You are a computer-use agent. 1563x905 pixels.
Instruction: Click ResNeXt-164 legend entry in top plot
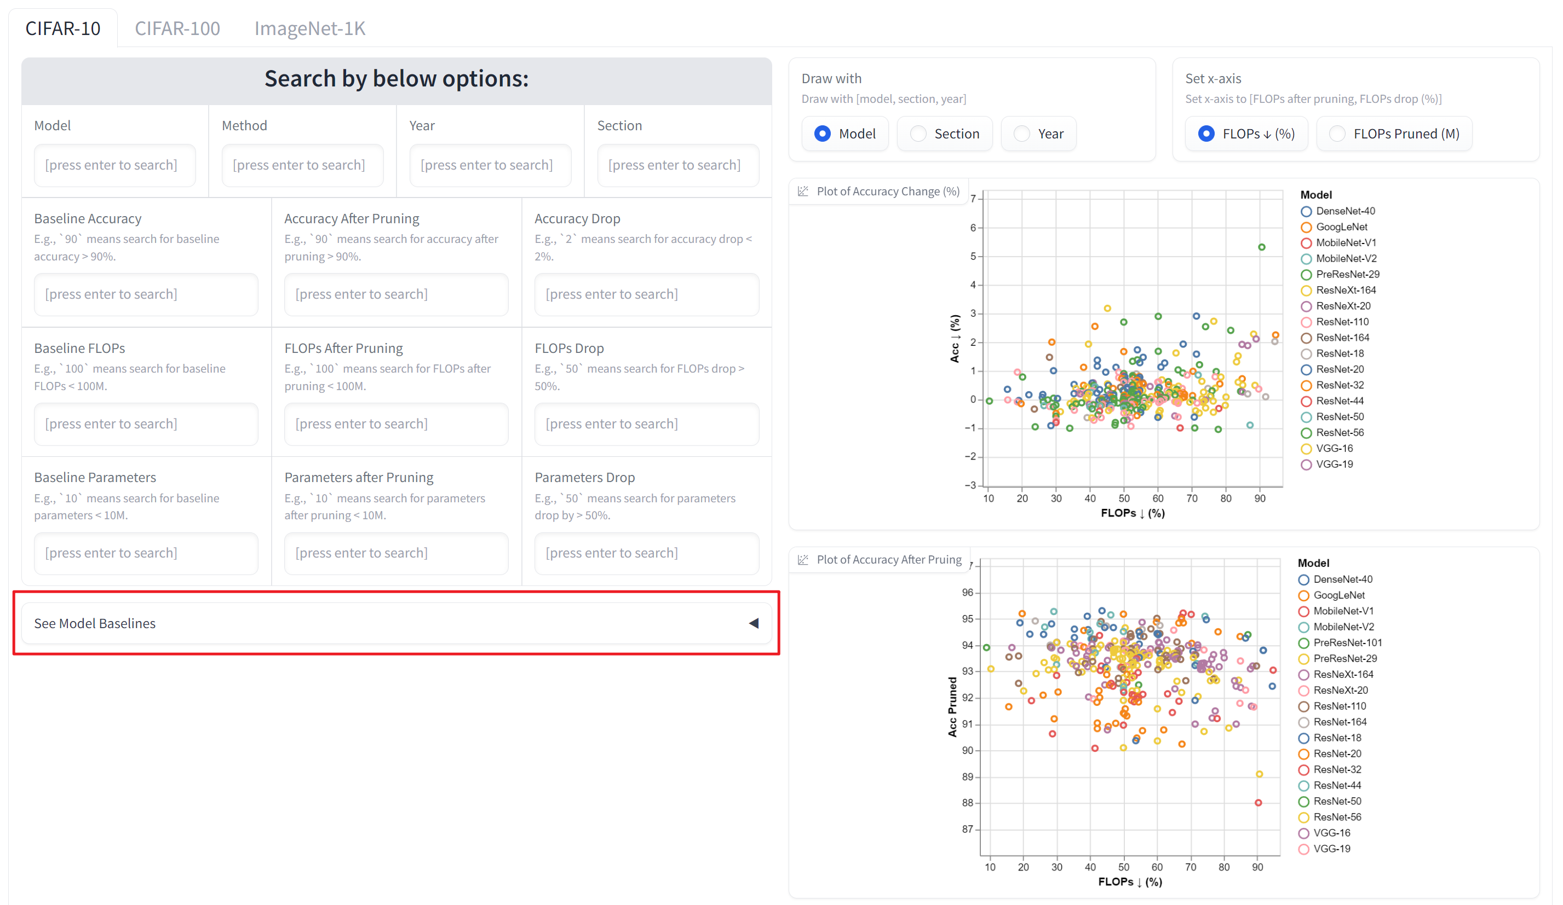[1338, 290]
